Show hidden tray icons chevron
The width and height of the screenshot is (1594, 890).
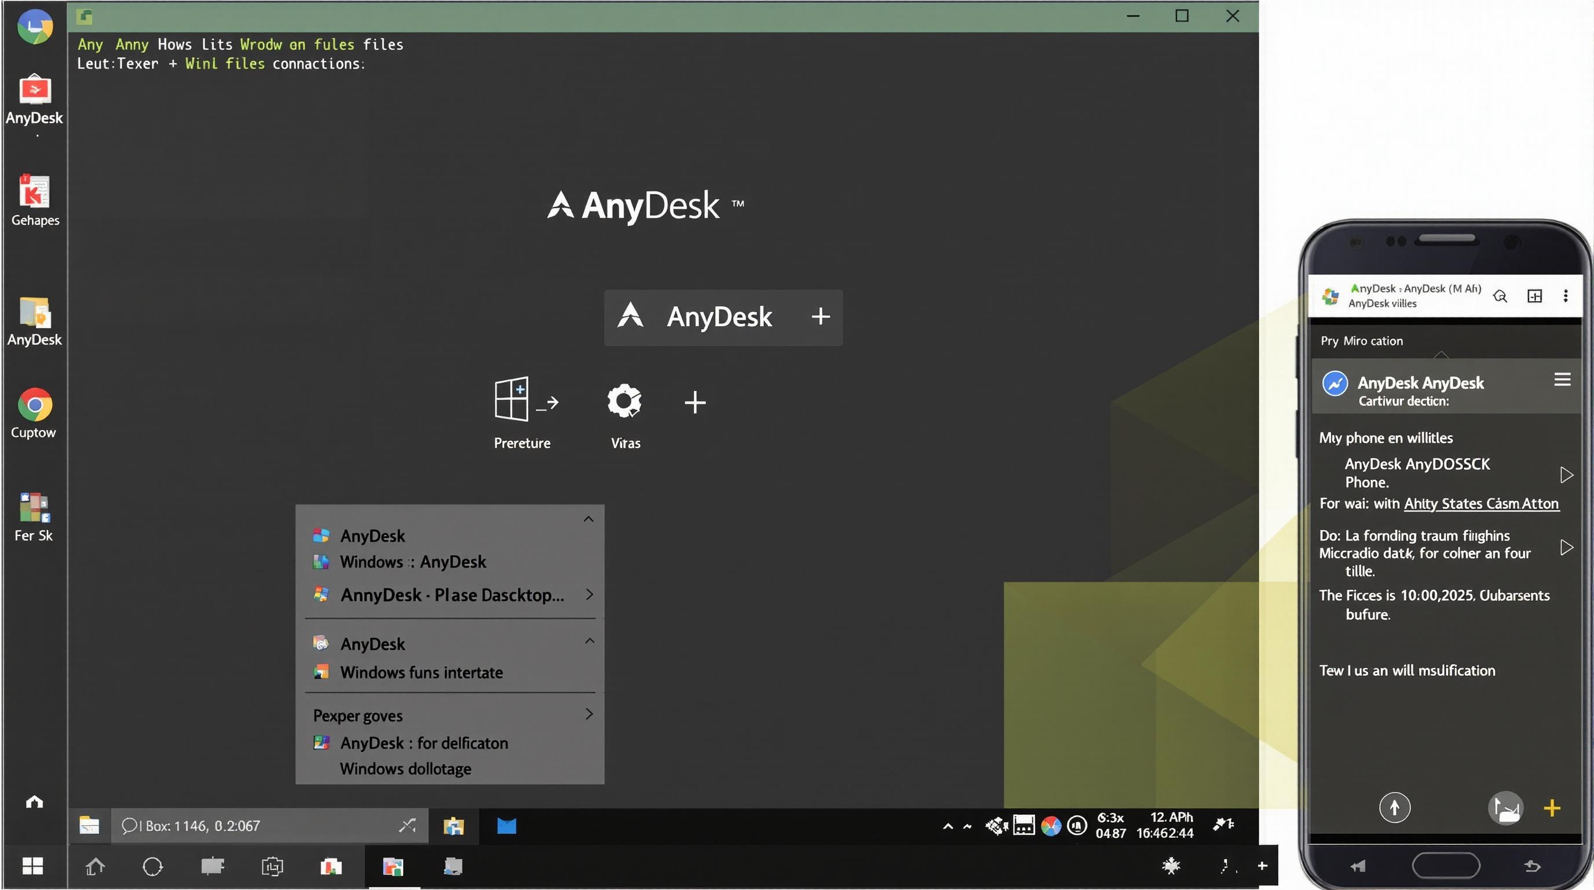pos(948,826)
